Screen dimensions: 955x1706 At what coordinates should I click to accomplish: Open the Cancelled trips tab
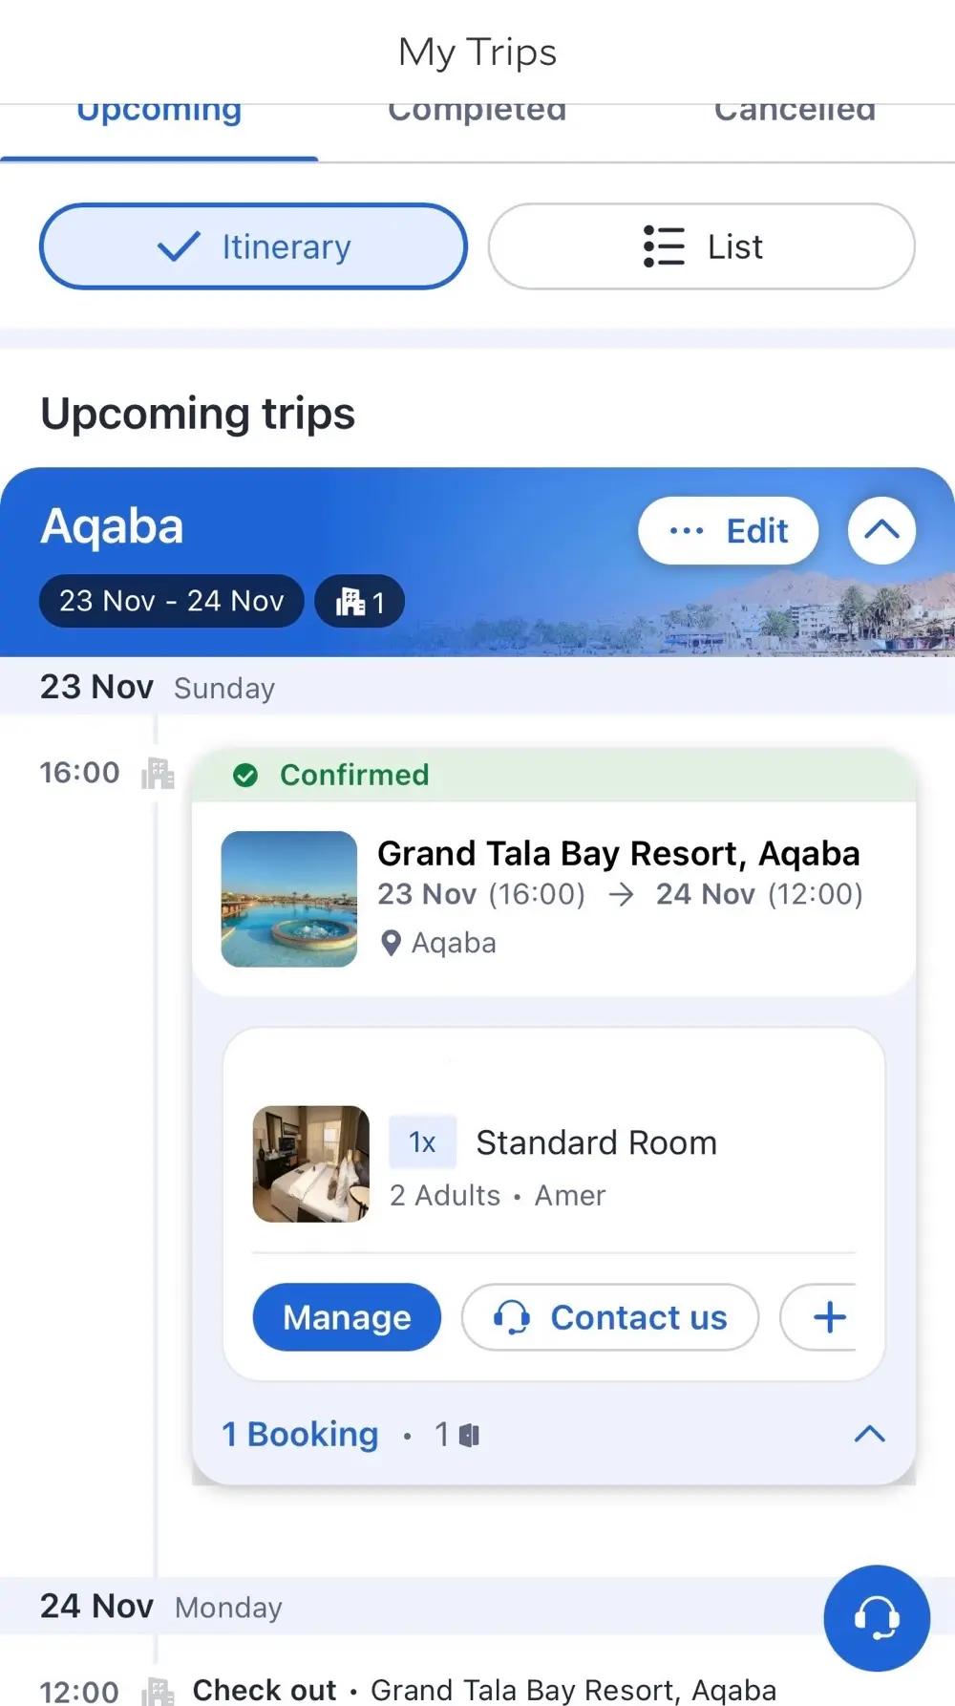point(795,115)
